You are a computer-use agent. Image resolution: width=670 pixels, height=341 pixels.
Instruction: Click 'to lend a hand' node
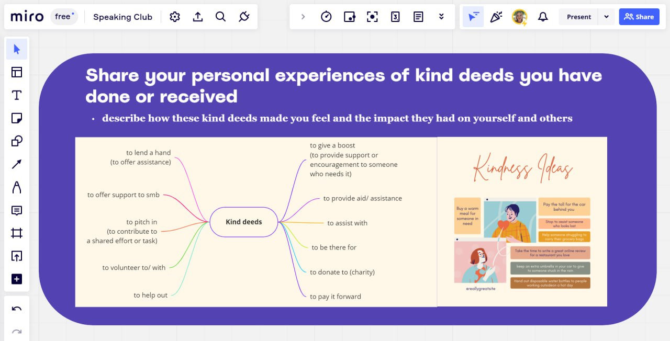[140, 157]
